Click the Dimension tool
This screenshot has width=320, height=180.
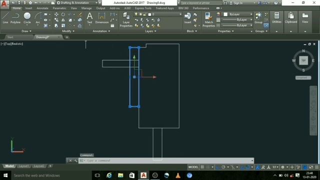coord(101,18)
